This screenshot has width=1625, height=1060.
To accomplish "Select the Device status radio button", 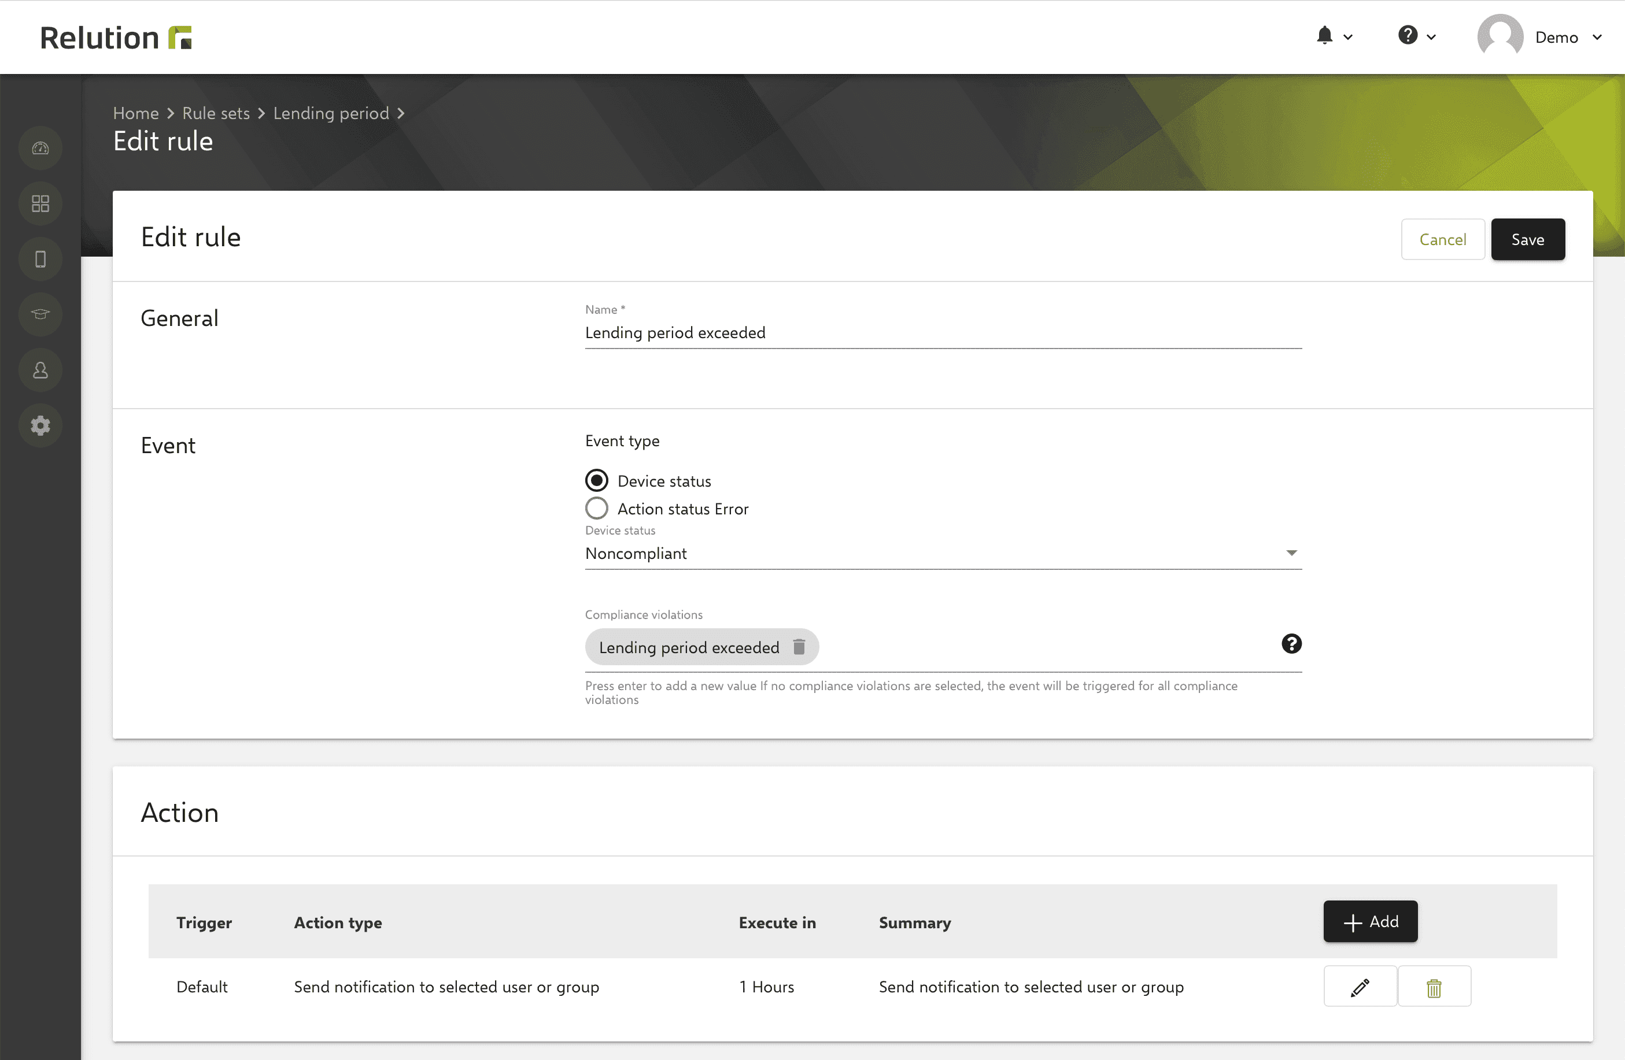I will 597,480.
